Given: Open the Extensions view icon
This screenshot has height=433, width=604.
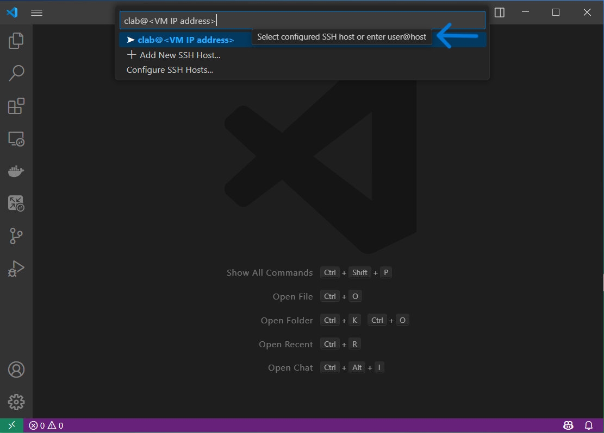Looking at the screenshot, I should 16,106.
